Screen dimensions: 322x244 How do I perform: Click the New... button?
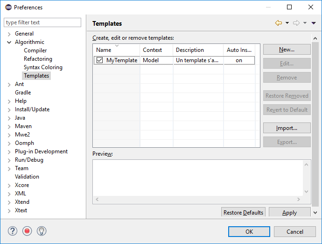(287, 50)
